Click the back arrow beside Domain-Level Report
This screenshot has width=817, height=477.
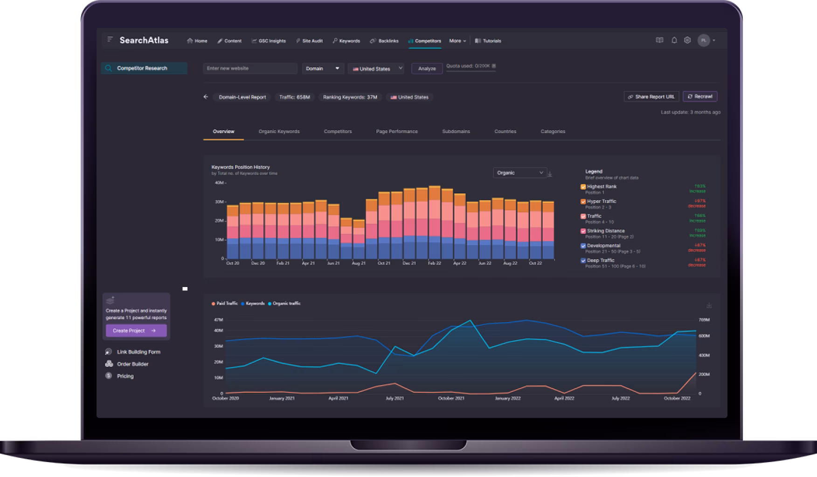tap(206, 97)
